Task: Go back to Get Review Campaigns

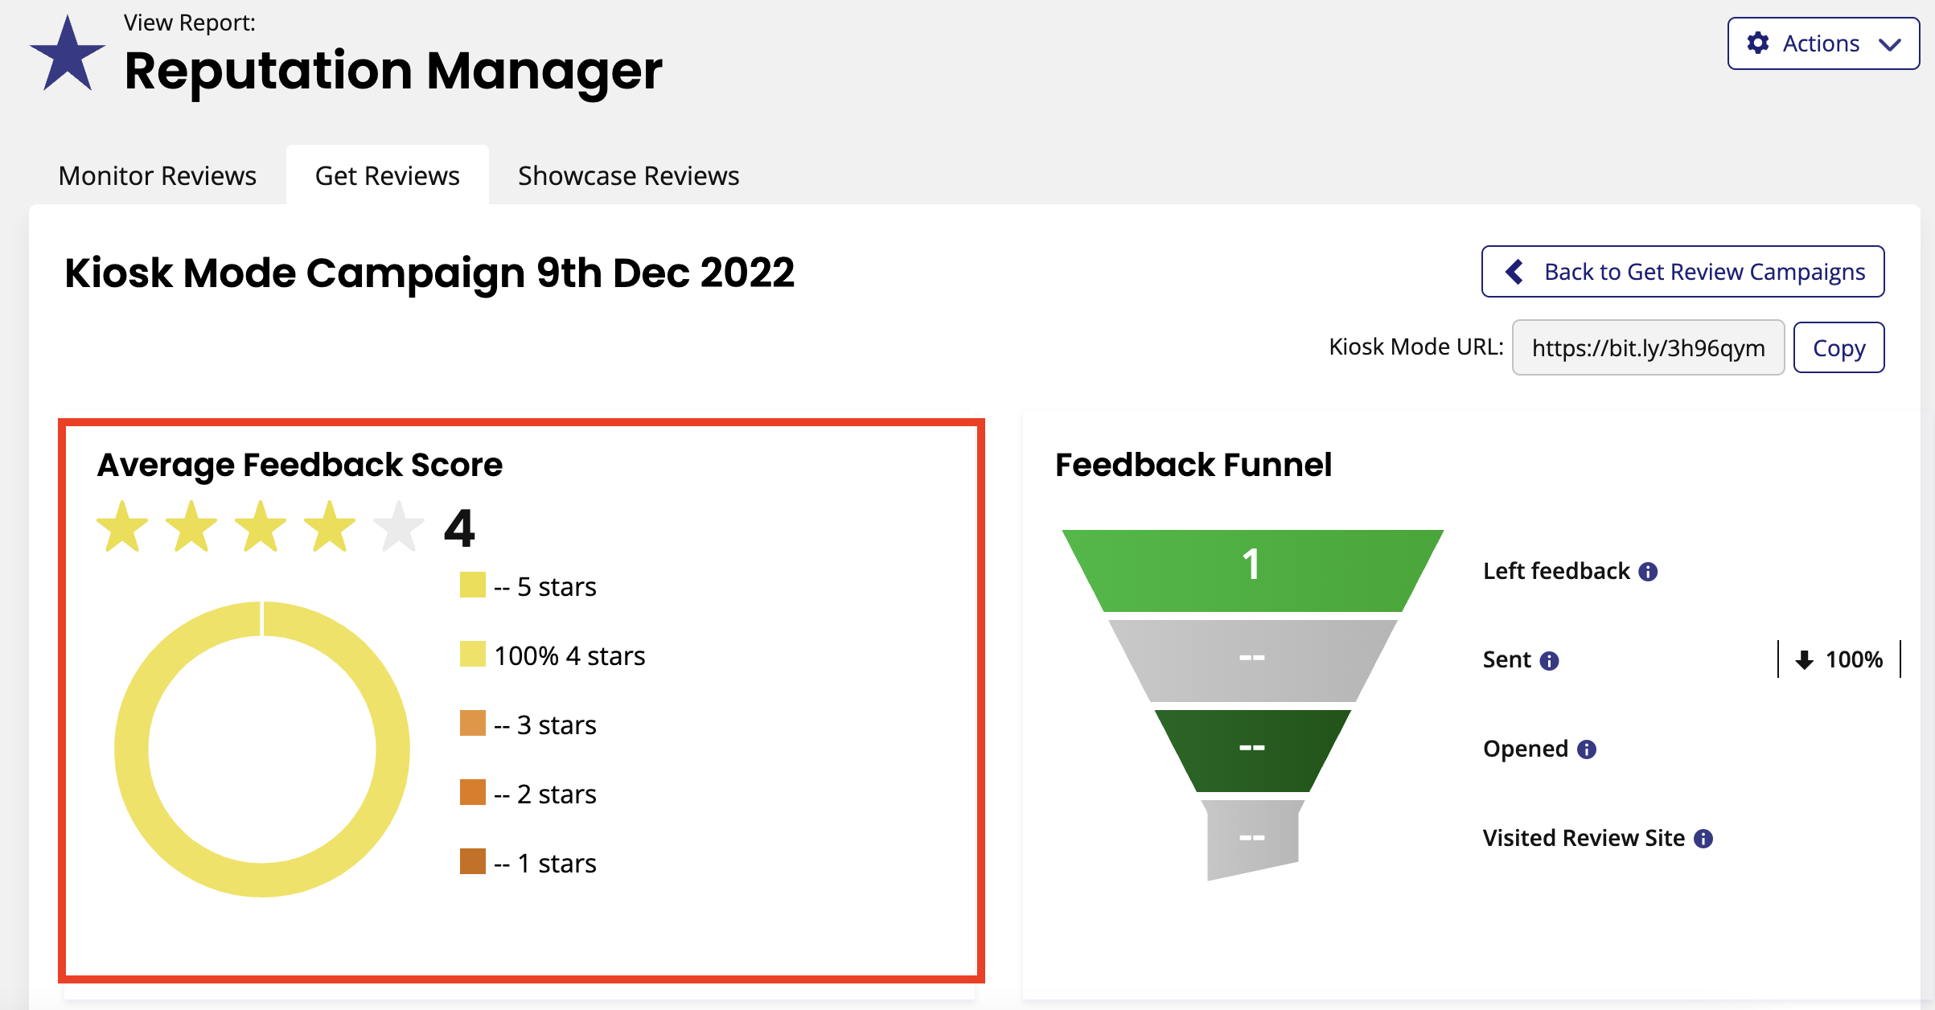Action: 1682,272
